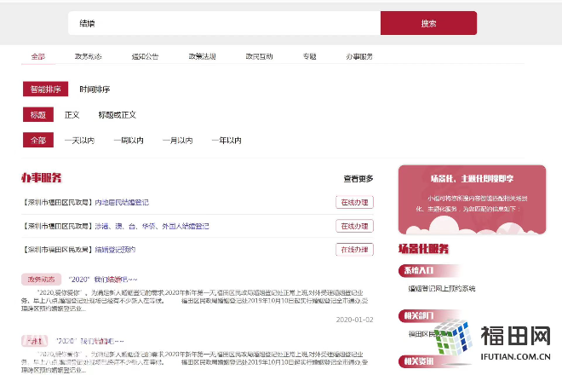This screenshot has width=562, height=375.
Task: Open the 通知公告 tab
Action: point(145,56)
